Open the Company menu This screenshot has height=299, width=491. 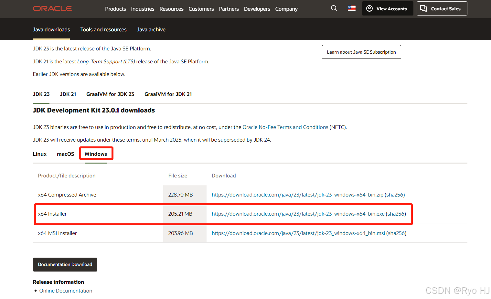[x=286, y=9]
